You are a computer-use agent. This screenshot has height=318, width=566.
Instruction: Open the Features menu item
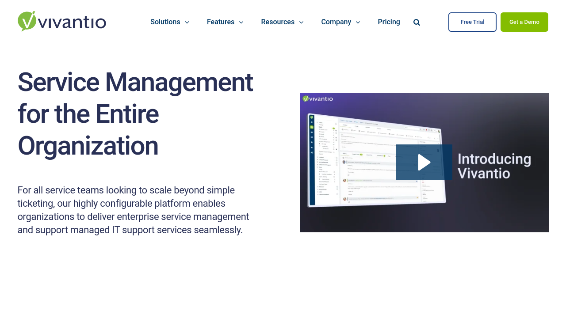pyautogui.click(x=220, y=22)
